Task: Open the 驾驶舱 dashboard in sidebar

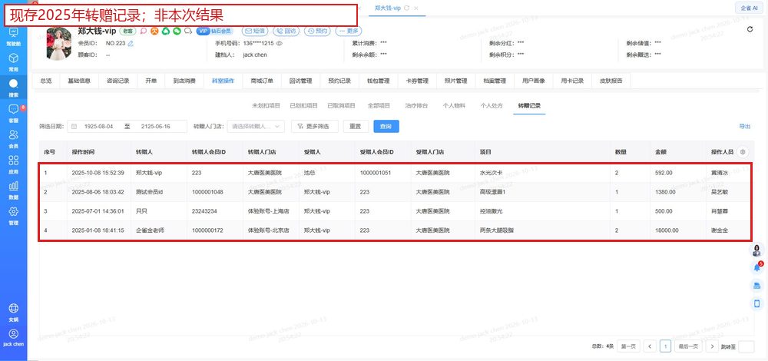Action: [13, 36]
